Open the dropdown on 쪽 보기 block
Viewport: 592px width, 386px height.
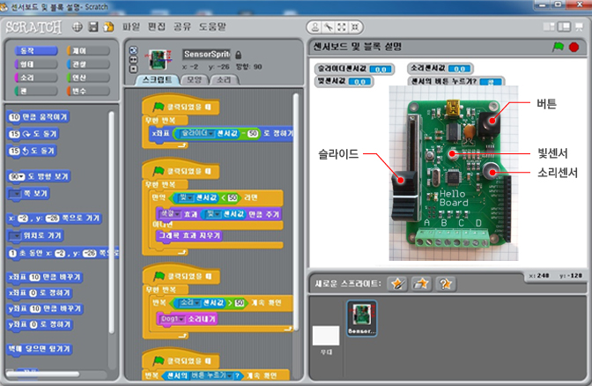[x=16, y=194]
